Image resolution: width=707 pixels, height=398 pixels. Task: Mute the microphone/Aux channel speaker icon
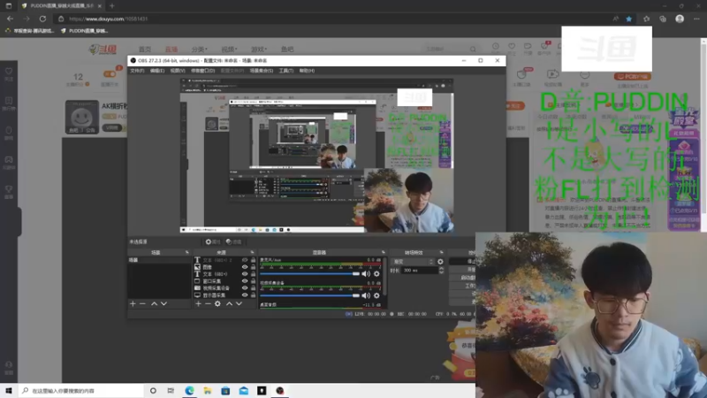366,274
